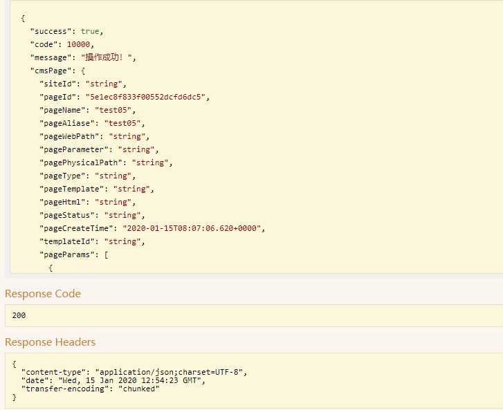Select the "pageParameter" line
Screen dimensions: 503x410
(x=99, y=150)
